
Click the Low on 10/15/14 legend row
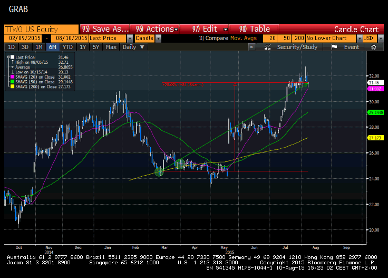coord(40,72)
